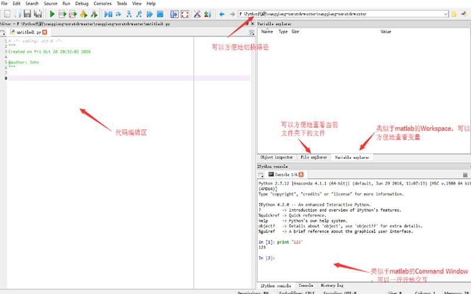Stop debugging with the blue square icon
The image size is (471, 294).
click(159, 14)
